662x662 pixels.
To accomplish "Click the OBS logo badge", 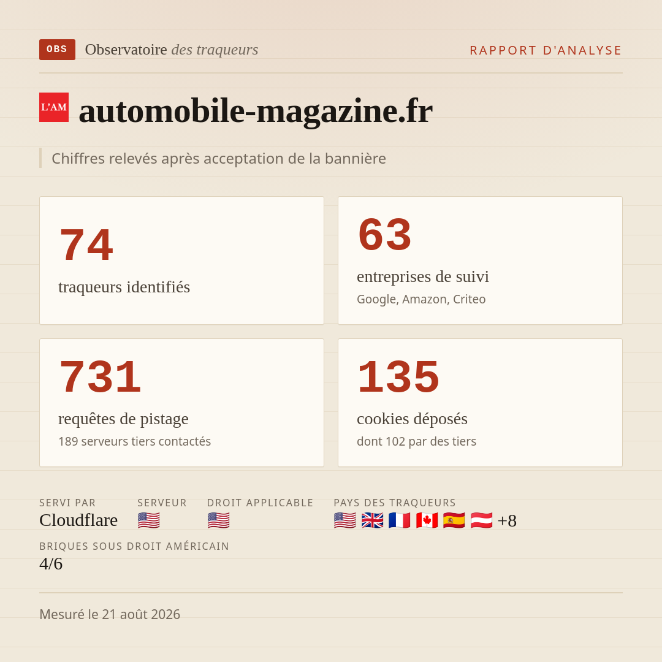I will point(57,50).
